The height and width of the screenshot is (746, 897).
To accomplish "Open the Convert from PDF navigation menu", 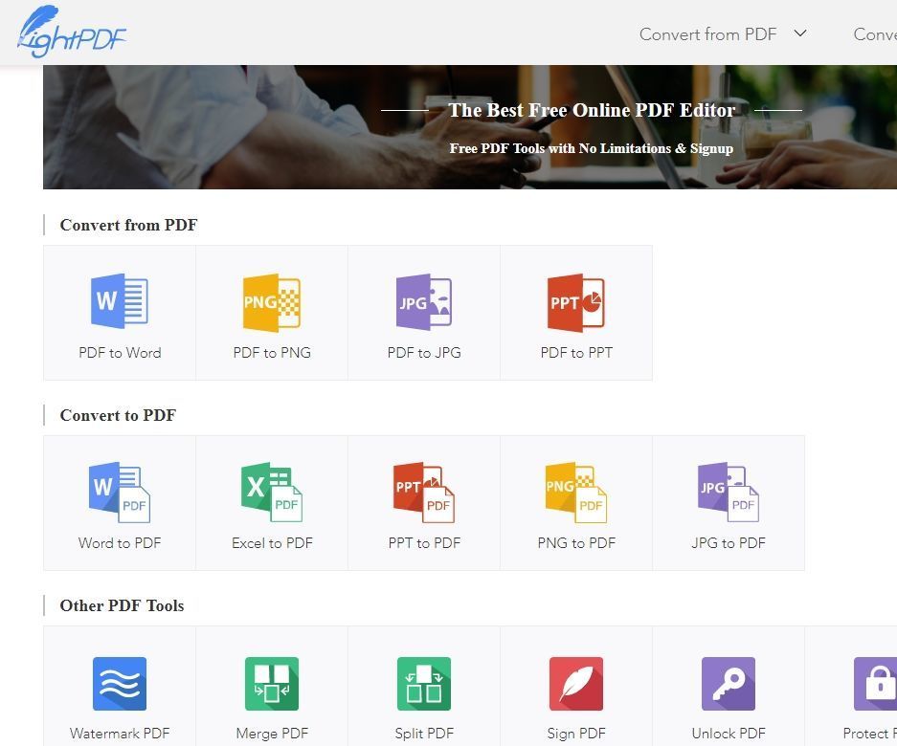I will (x=708, y=33).
